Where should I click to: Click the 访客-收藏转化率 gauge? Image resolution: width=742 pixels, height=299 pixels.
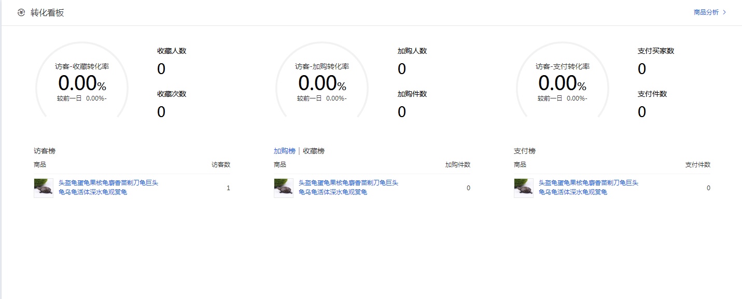[82, 82]
